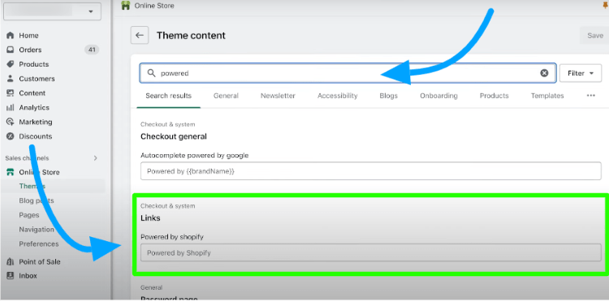
Task: Open the Point of Sale icon
Action: [11, 261]
